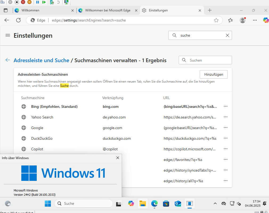Switch to Willkommen bei Microsoft Edge tab
The image size is (269, 213).
[x=108, y=10]
